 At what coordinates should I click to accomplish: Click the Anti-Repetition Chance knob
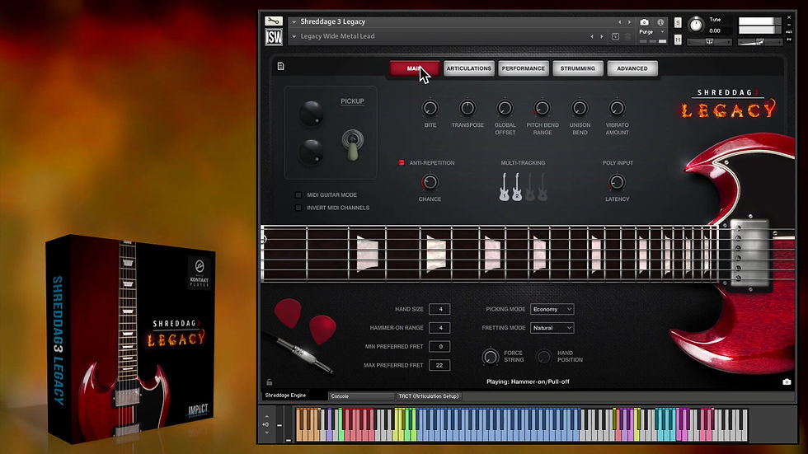[430, 182]
